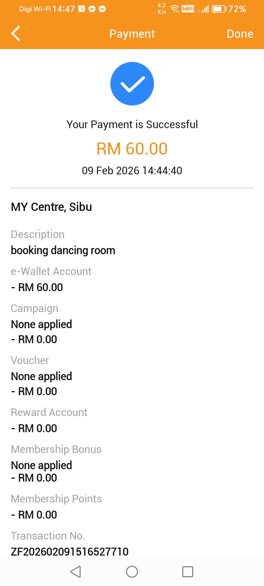Open recent apps square icon
Viewport: 264px width, 586px height.
(x=188, y=572)
